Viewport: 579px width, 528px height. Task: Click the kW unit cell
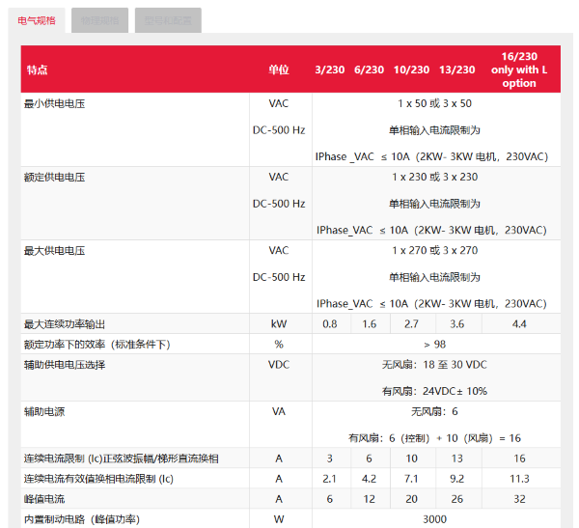279,324
